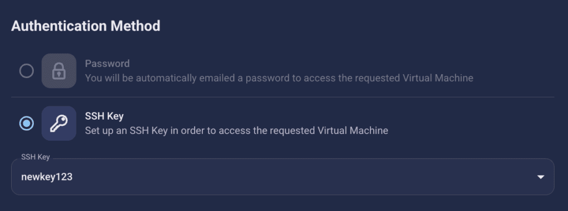This screenshot has width=568, height=211.
Task: Choose the Password authentication row
Action: pyautogui.click(x=282, y=71)
